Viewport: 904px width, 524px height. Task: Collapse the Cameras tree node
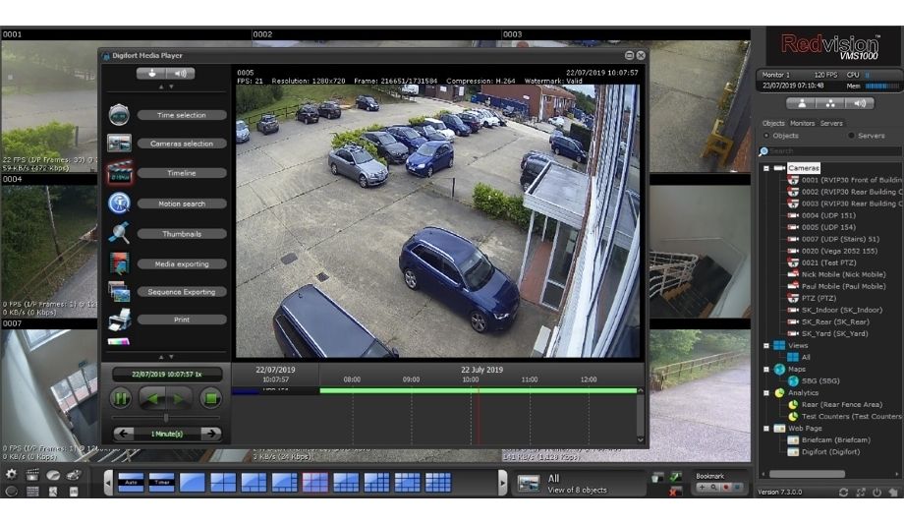[x=766, y=168]
